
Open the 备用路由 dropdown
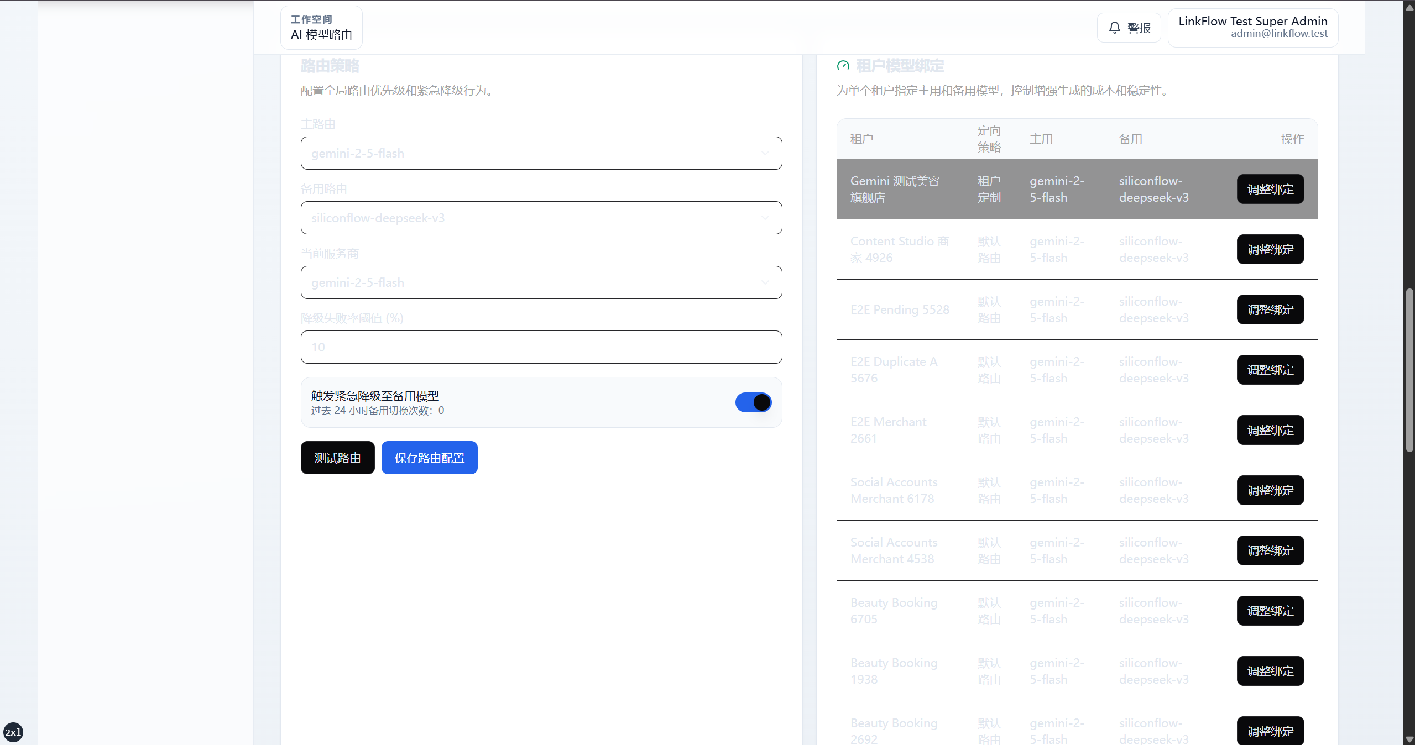pyautogui.click(x=541, y=218)
